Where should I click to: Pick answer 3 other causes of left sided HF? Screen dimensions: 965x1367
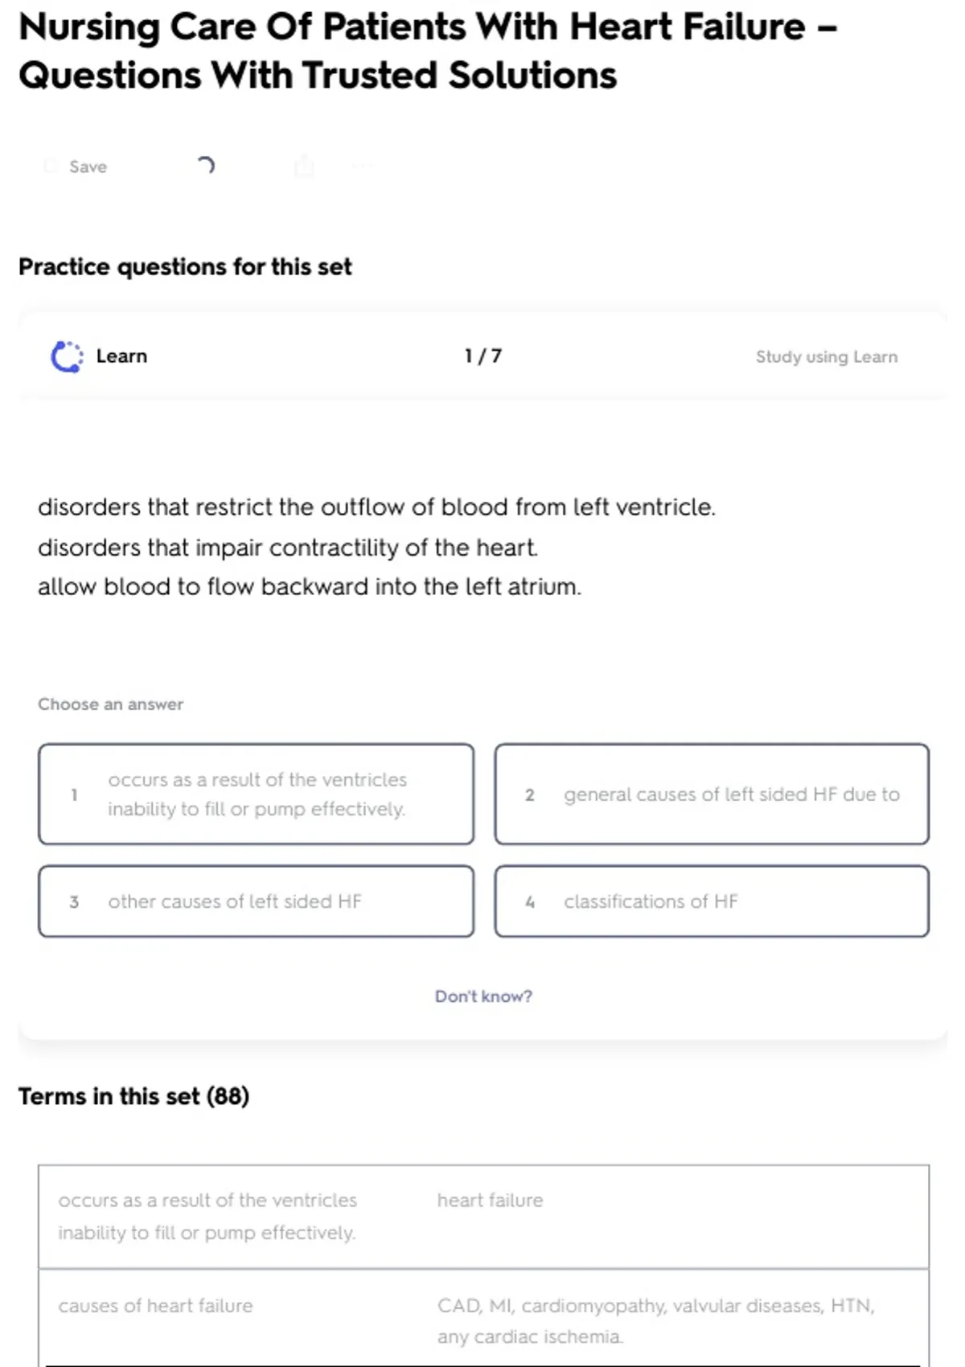[x=256, y=901]
